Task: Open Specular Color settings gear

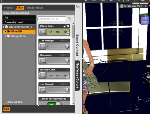Action: pyautogui.click(x=68, y=69)
